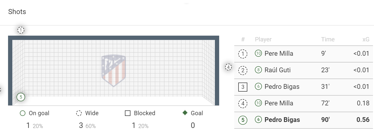
Task: Click Pere Milla's number 10 badge at 9'
Action: pyautogui.click(x=258, y=53)
